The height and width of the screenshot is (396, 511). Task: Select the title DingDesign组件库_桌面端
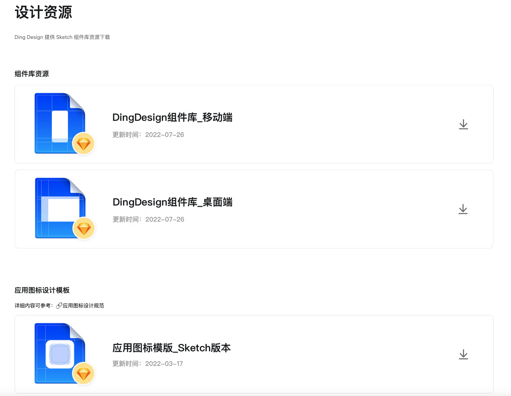173,202
